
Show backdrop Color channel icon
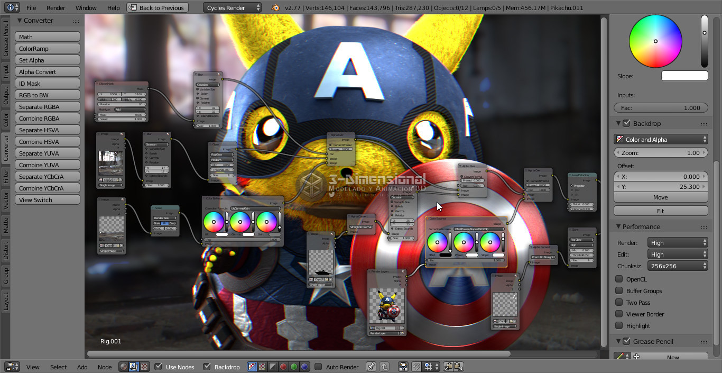[x=263, y=367]
